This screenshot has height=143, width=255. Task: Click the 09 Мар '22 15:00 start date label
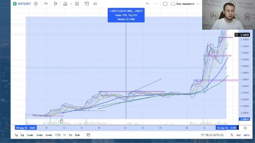point(25,128)
